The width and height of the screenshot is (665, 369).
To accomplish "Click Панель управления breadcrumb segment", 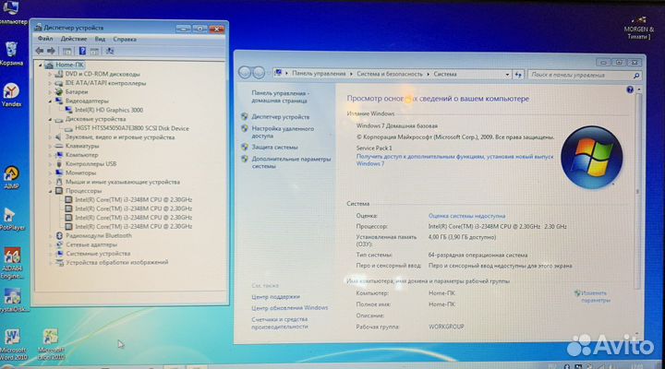I will pos(319,74).
